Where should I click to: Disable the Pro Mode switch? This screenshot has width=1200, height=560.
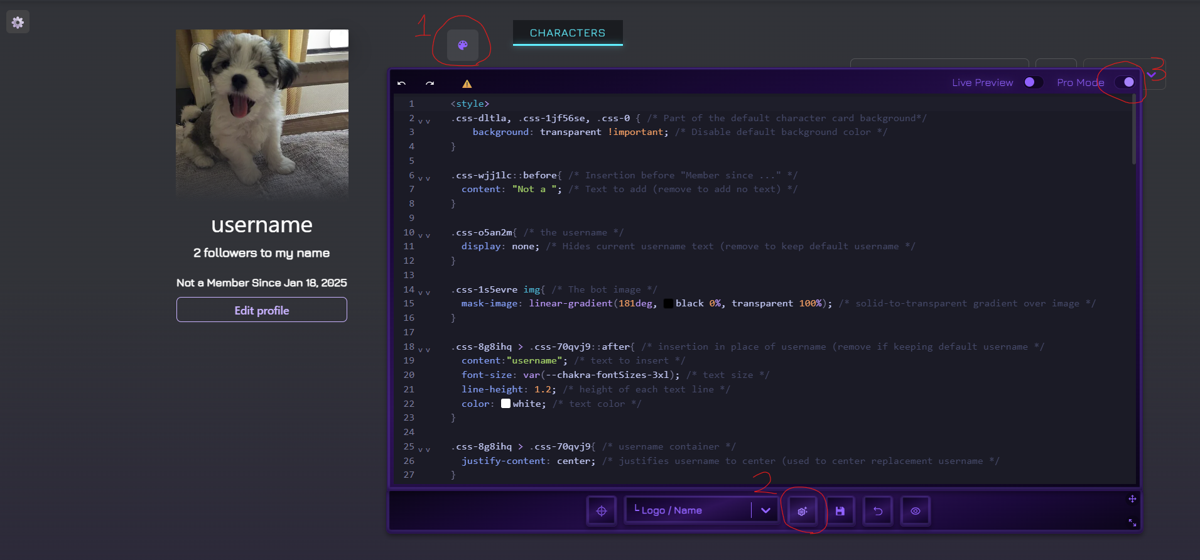(x=1125, y=82)
